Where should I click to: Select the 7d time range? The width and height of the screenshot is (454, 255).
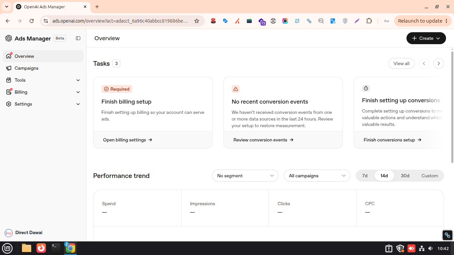coord(365,176)
